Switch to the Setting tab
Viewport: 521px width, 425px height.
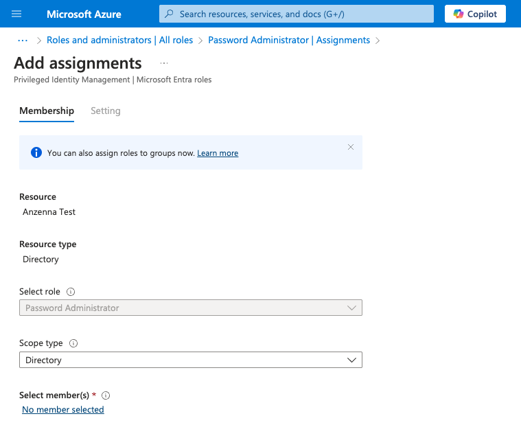coord(105,111)
